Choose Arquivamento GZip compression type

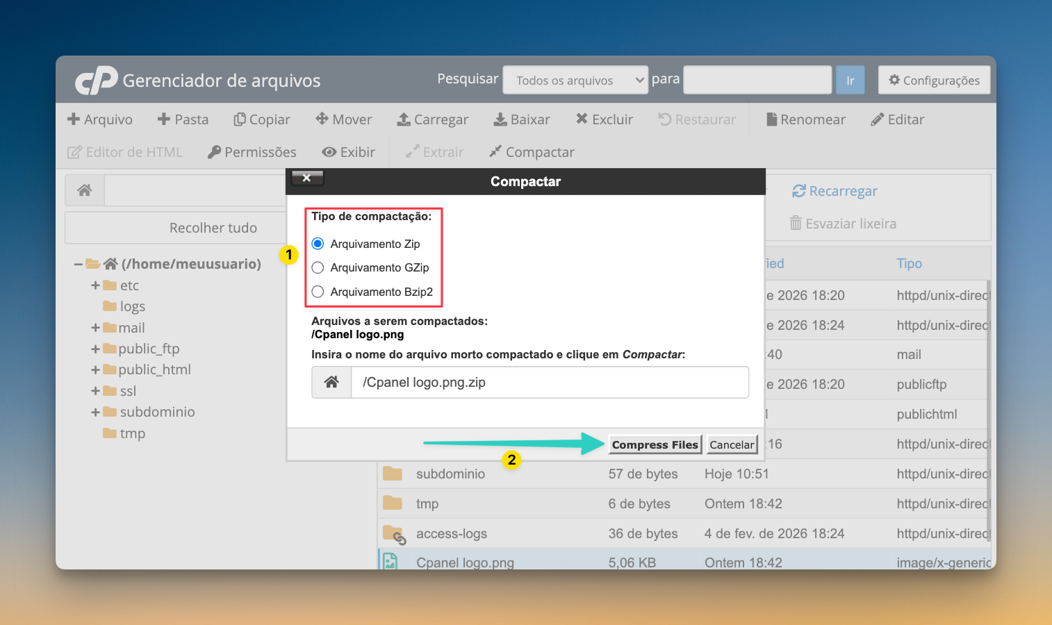point(318,267)
